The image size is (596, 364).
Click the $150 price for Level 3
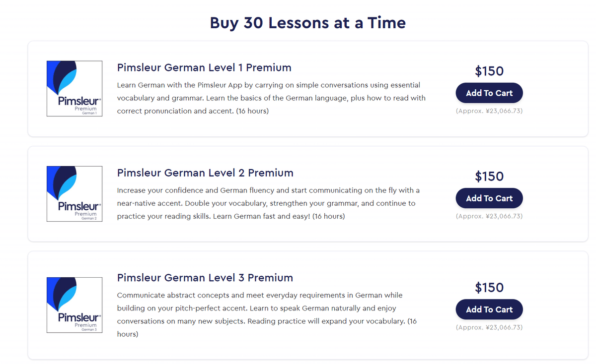[x=489, y=288]
